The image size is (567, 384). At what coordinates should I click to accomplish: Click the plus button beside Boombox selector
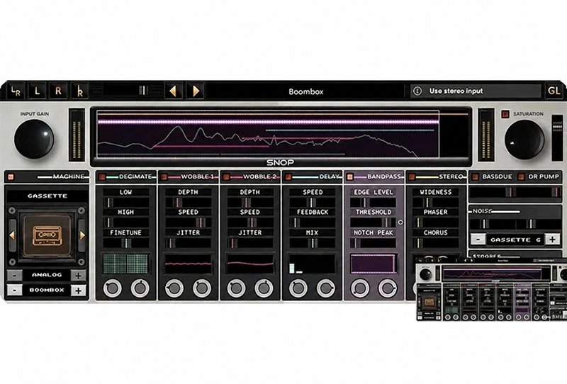[79, 290]
